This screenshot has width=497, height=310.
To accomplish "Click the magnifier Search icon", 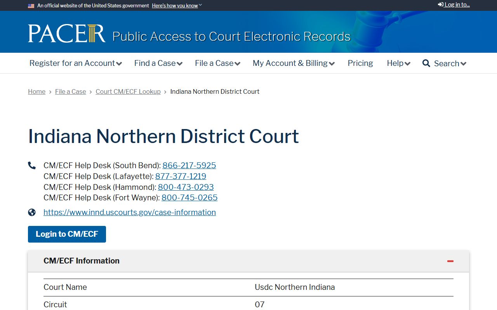I will (x=426, y=63).
